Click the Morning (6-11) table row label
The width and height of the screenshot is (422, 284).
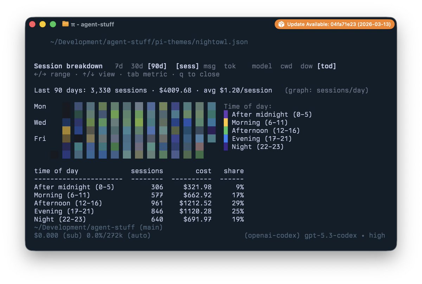[x=62, y=195]
